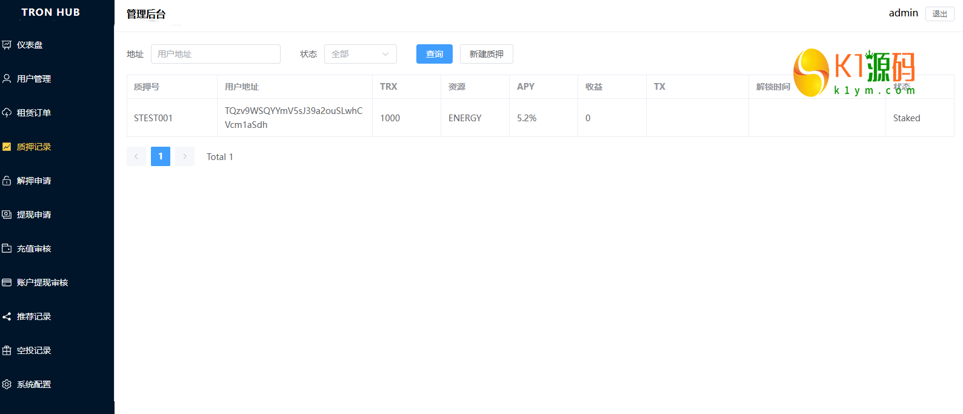Click the blue 查询 button
Screen dimensions: 963x414
coord(435,54)
